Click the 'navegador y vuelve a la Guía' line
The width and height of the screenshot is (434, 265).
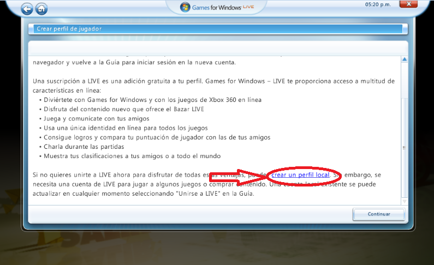(134, 63)
